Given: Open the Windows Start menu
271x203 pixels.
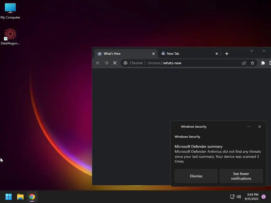Looking at the screenshot, I should (8, 197).
